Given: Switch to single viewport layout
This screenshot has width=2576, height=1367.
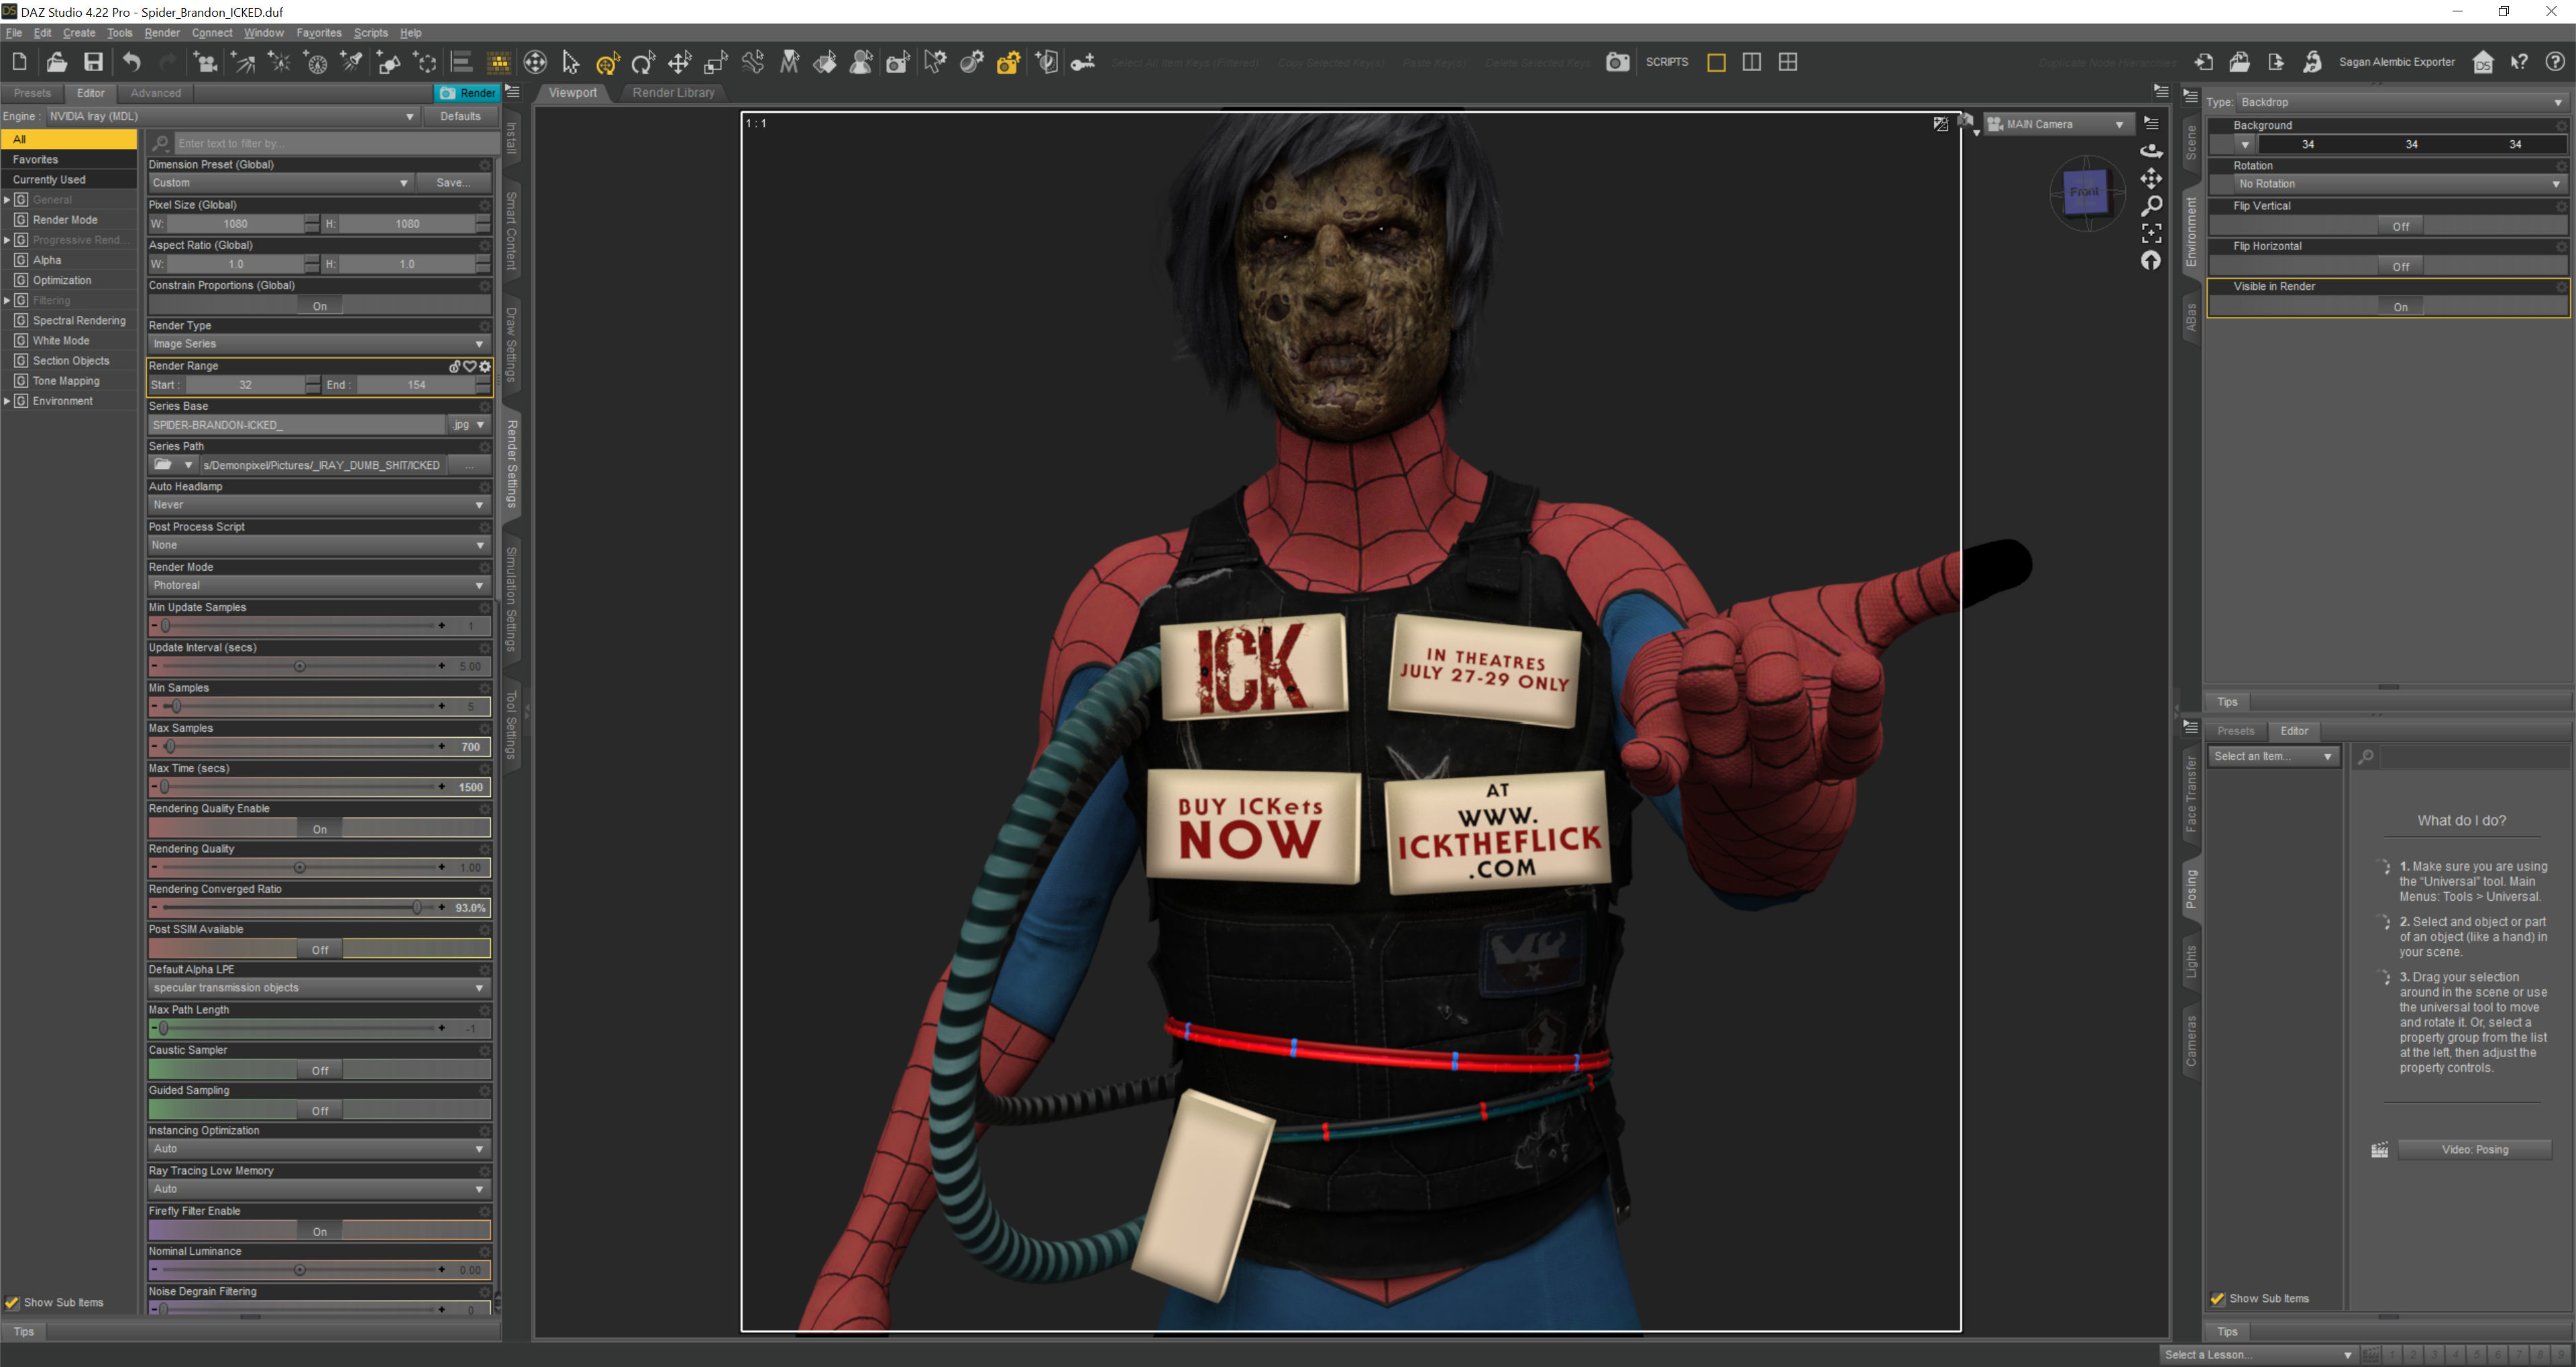Looking at the screenshot, I should [x=1716, y=62].
